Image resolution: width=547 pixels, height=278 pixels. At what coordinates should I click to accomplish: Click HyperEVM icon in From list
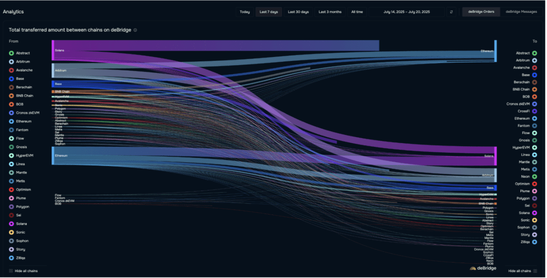(12, 156)
